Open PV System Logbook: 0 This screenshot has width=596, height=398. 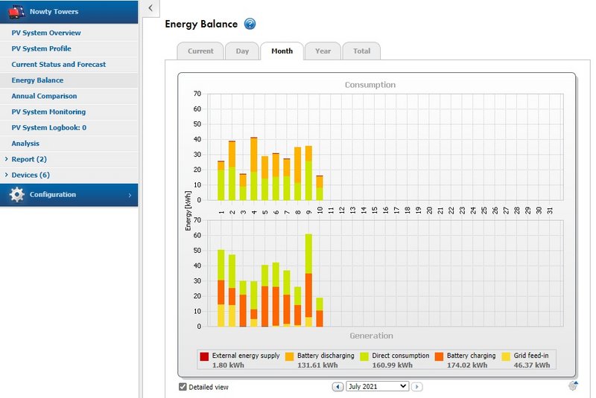coord(69,127)
